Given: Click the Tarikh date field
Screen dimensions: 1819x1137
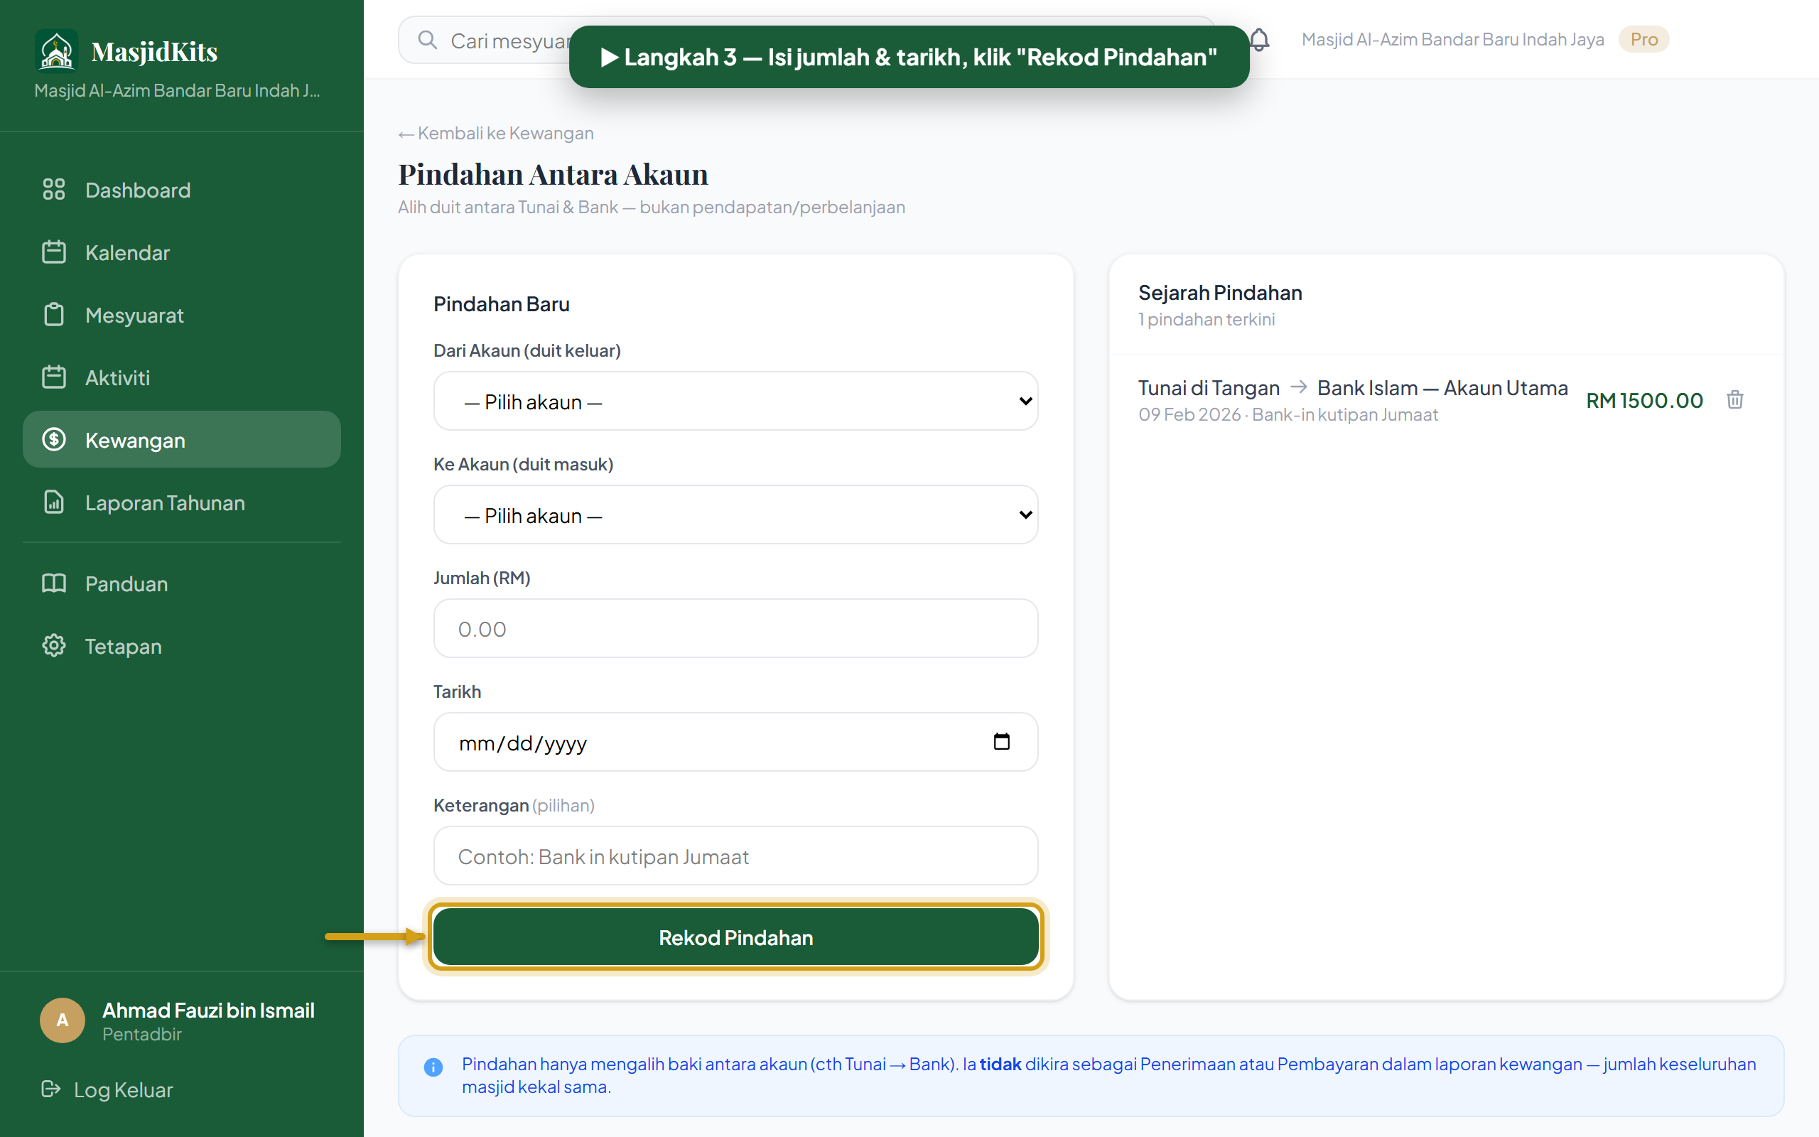Looking at the screenshot, I should pos(736,742).
